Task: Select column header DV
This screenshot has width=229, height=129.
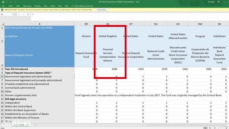Action: pos(178,24)
